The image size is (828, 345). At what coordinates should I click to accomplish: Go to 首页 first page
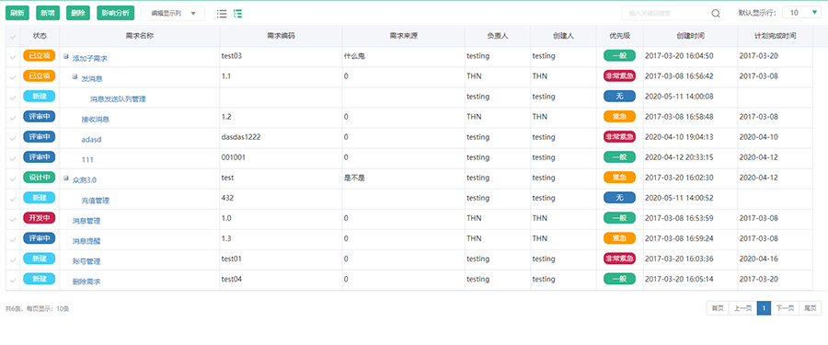click(x=718, y=308)
